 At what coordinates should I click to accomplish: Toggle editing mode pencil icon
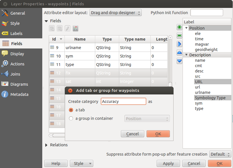[x=68, y=28]
